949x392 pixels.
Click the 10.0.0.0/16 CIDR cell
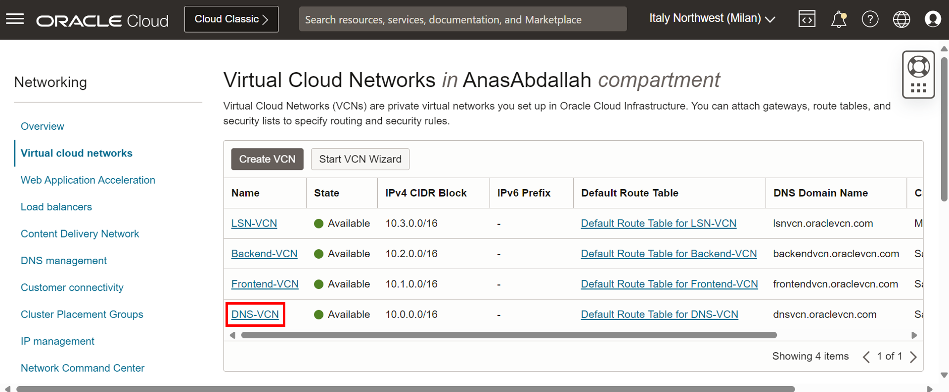pos(411,314)
